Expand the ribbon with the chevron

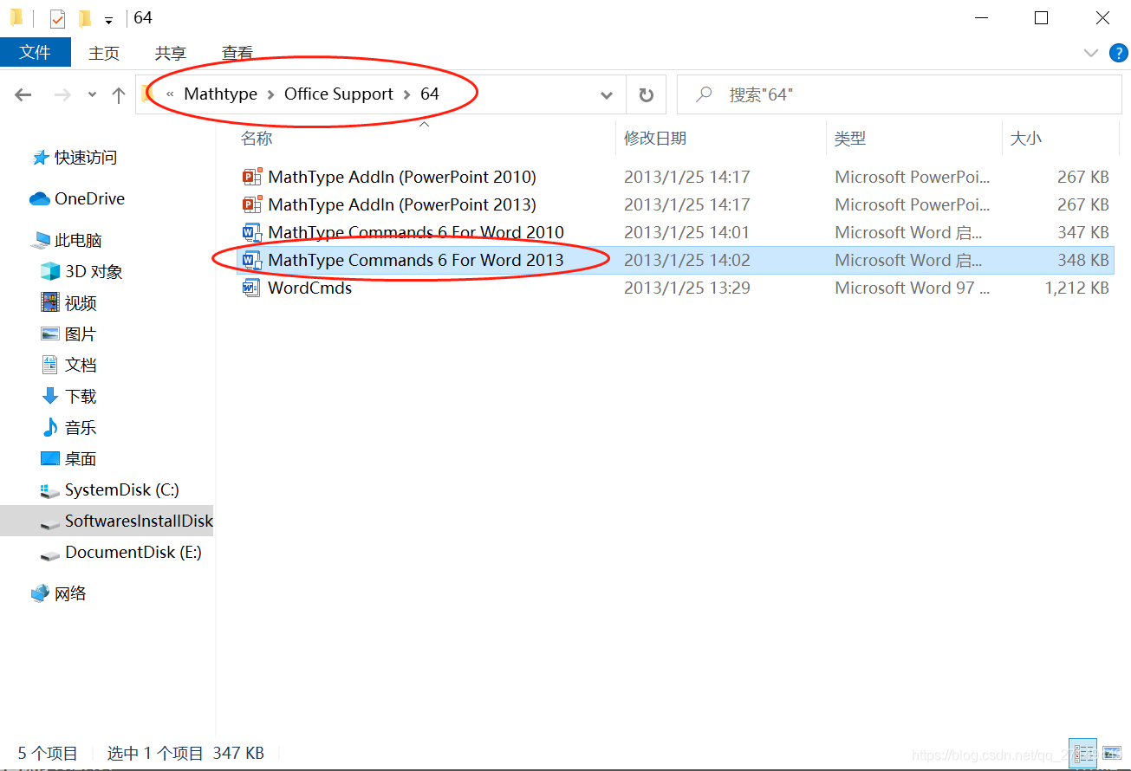pos(1091,53)
